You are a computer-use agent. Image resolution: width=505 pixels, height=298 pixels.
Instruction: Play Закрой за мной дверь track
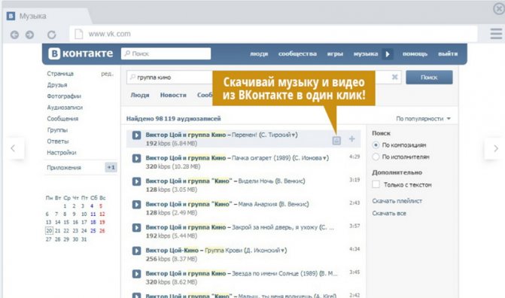pos(136,228)
